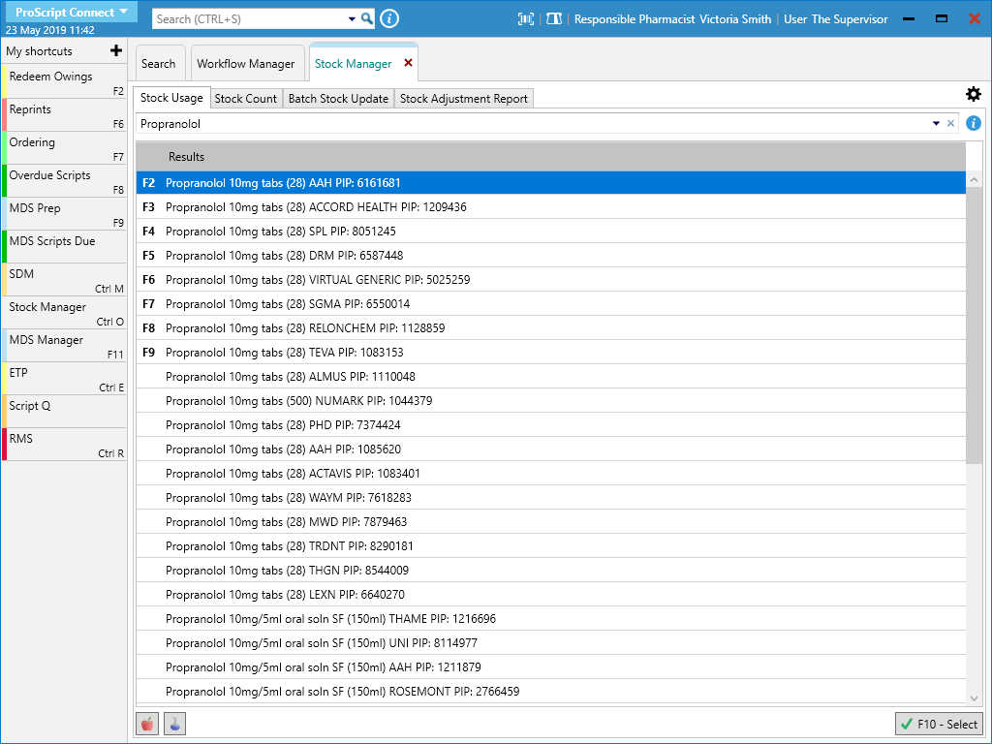Open Script Q shortcut
992x744 pixels.
tap(65, 411)
